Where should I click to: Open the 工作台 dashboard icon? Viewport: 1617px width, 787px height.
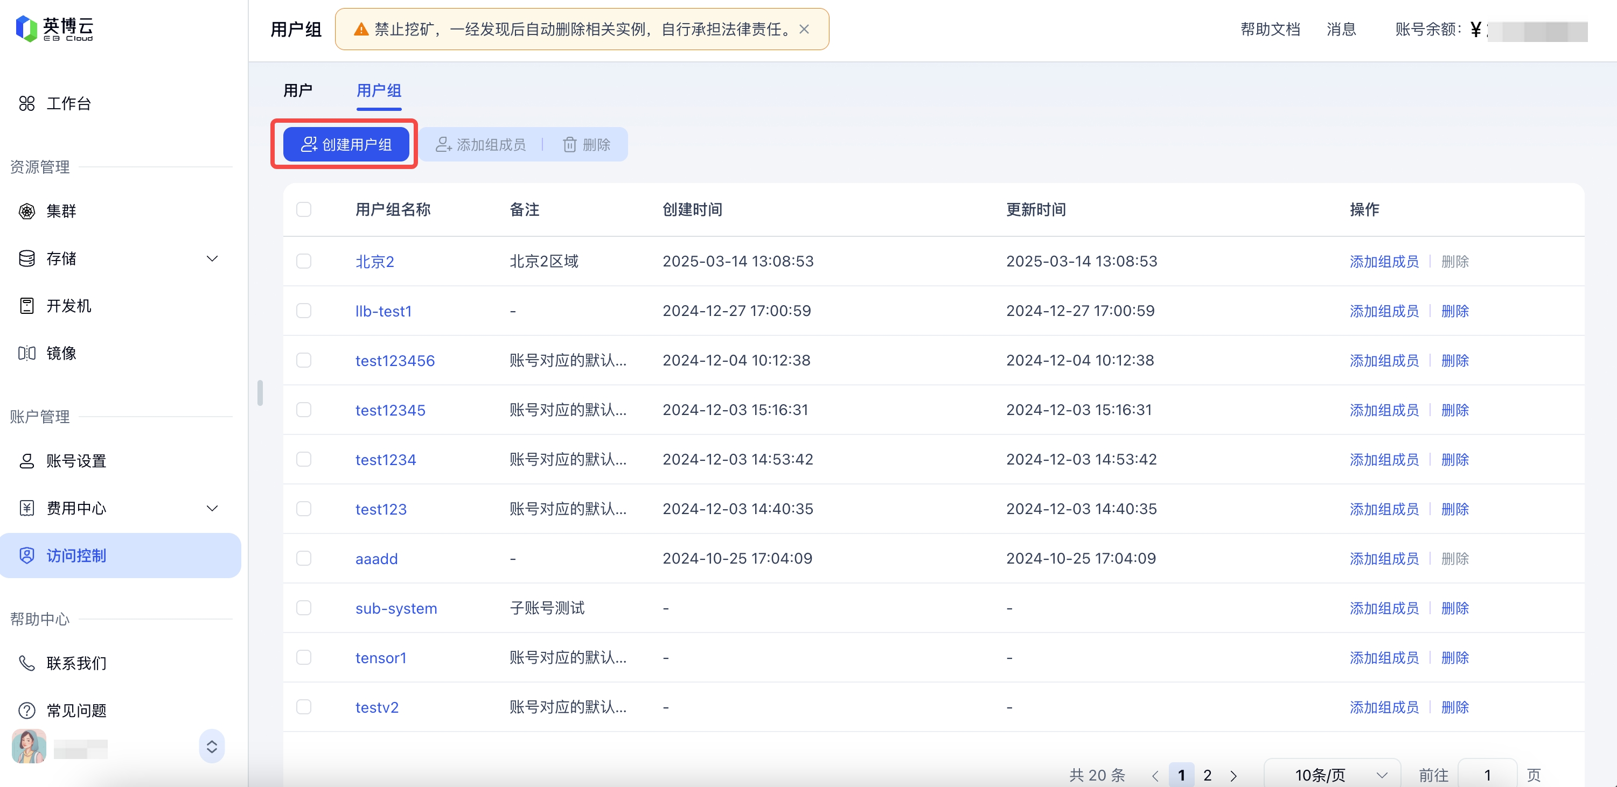pos(27,103)
